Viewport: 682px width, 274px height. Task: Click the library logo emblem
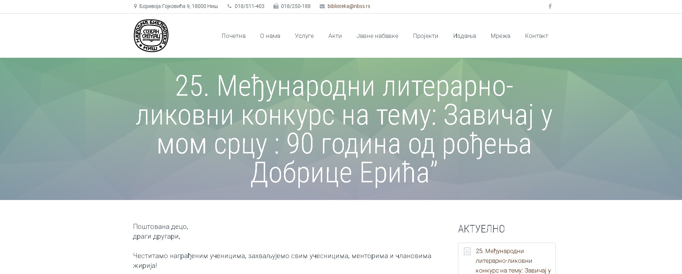tap(151, 36)
